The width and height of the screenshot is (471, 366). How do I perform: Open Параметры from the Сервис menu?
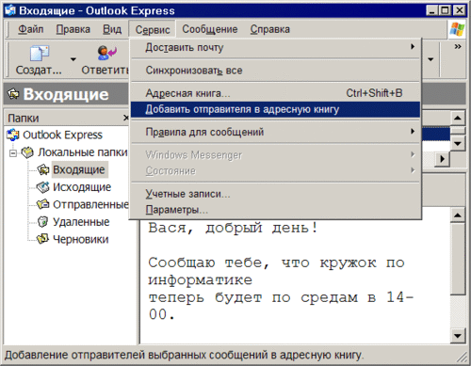click(275, 210)
